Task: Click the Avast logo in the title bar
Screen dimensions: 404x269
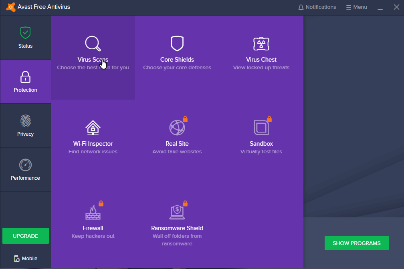Action: (x=10, y=7)
